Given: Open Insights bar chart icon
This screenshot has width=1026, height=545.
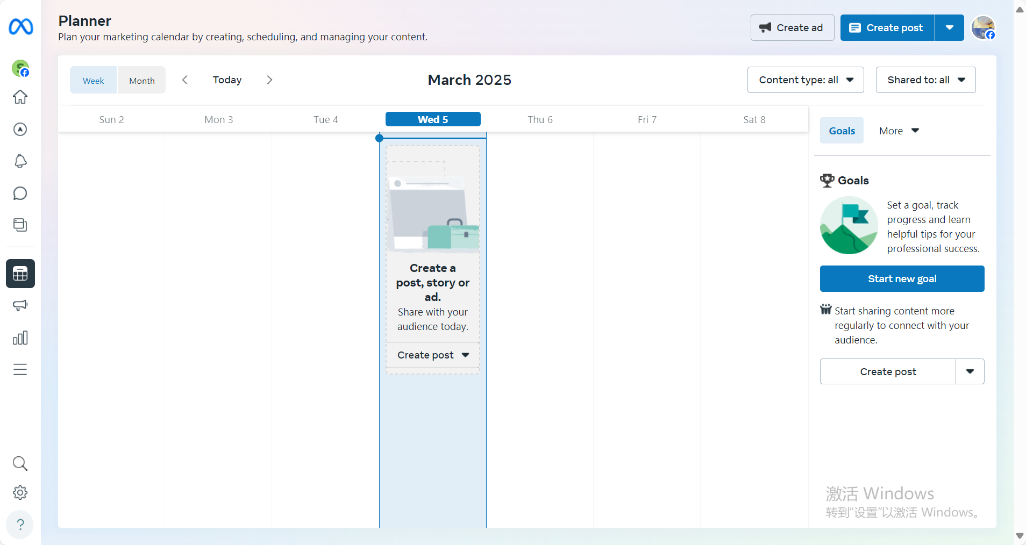Looking at the screenshot, I should pyautogui.click(x=20, y=338).
